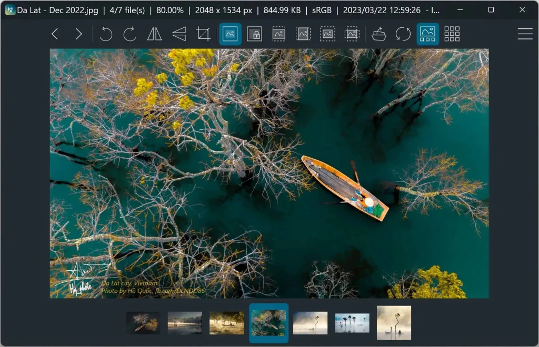Screen dimensions: 539x347
Task: Flip the image horizontally
Action: pyautogui.click(x=154, y=34)
